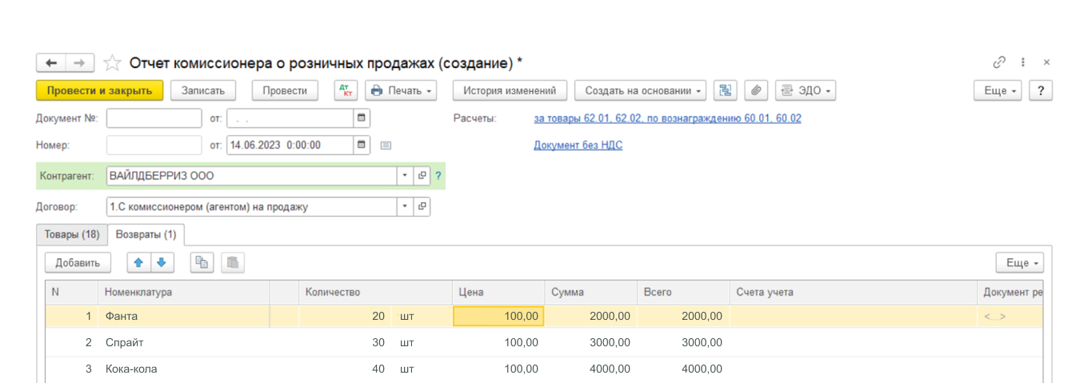Move row down with blue down arrow
This screenshot has height=383, width=1088.
(162, 262)
